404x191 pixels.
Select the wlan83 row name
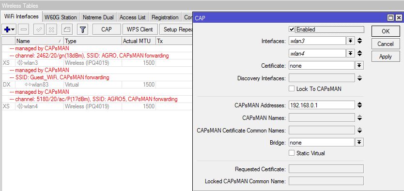[x=40, y=85]
